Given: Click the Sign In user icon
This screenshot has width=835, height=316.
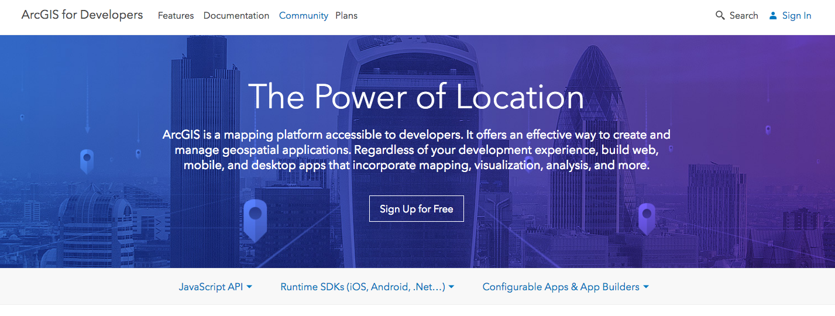Looking at the screenshot, I should [773, 16].
